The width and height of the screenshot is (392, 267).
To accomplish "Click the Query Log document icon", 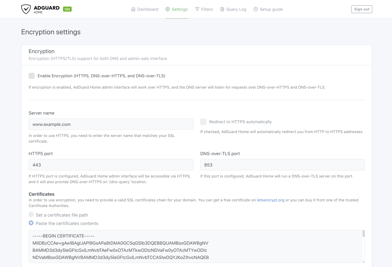I will [x=222, y=9].
